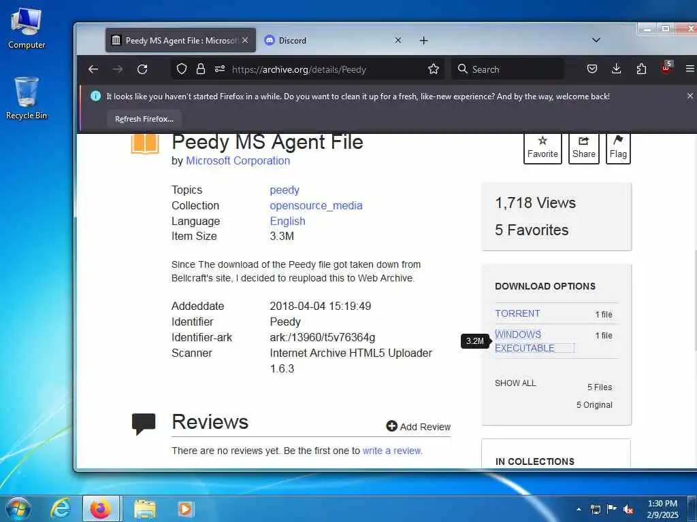The height and width of the screenshot is (522, 697).
Task: Switch to the Peedy MS Agent File tab
Action: (180, 40)
